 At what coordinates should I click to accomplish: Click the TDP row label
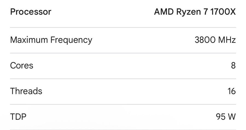18,117
